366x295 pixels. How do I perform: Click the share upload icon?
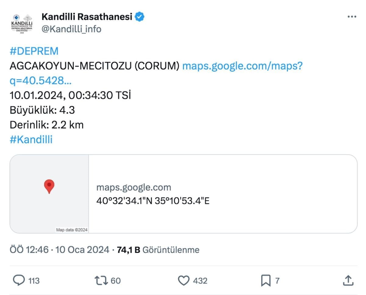click(x=348, y=280)
